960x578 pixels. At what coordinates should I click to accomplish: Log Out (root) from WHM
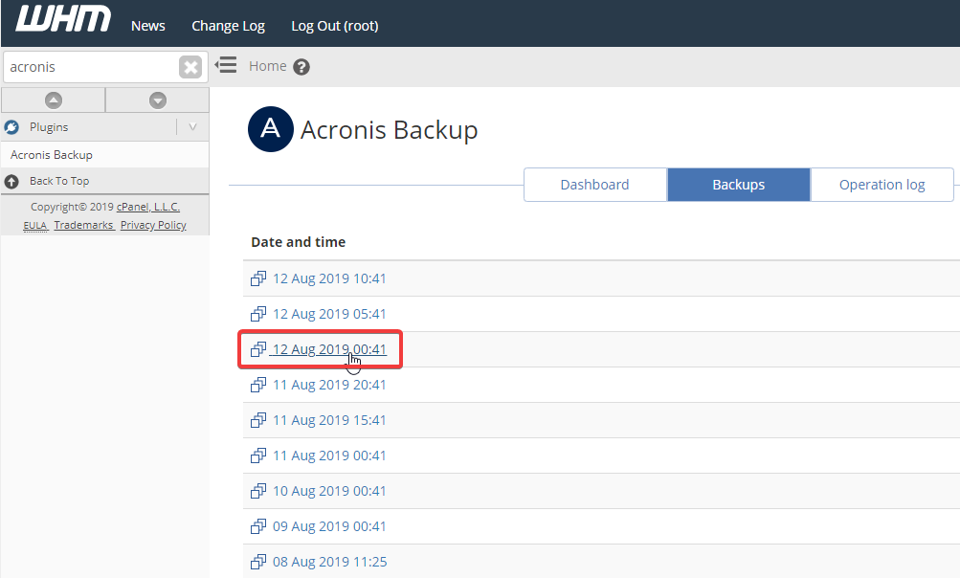pyautogui.click(x=335, y=26)
